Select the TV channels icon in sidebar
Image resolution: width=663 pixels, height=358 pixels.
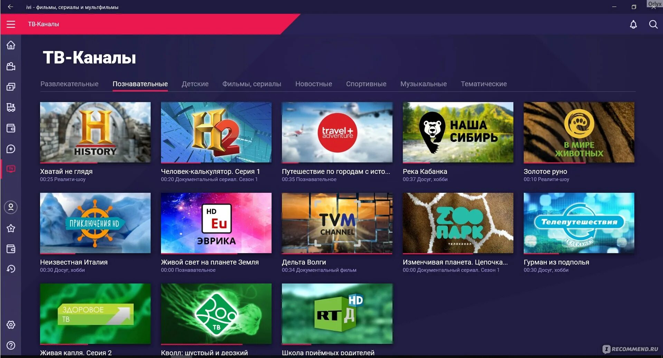(11, 169)
